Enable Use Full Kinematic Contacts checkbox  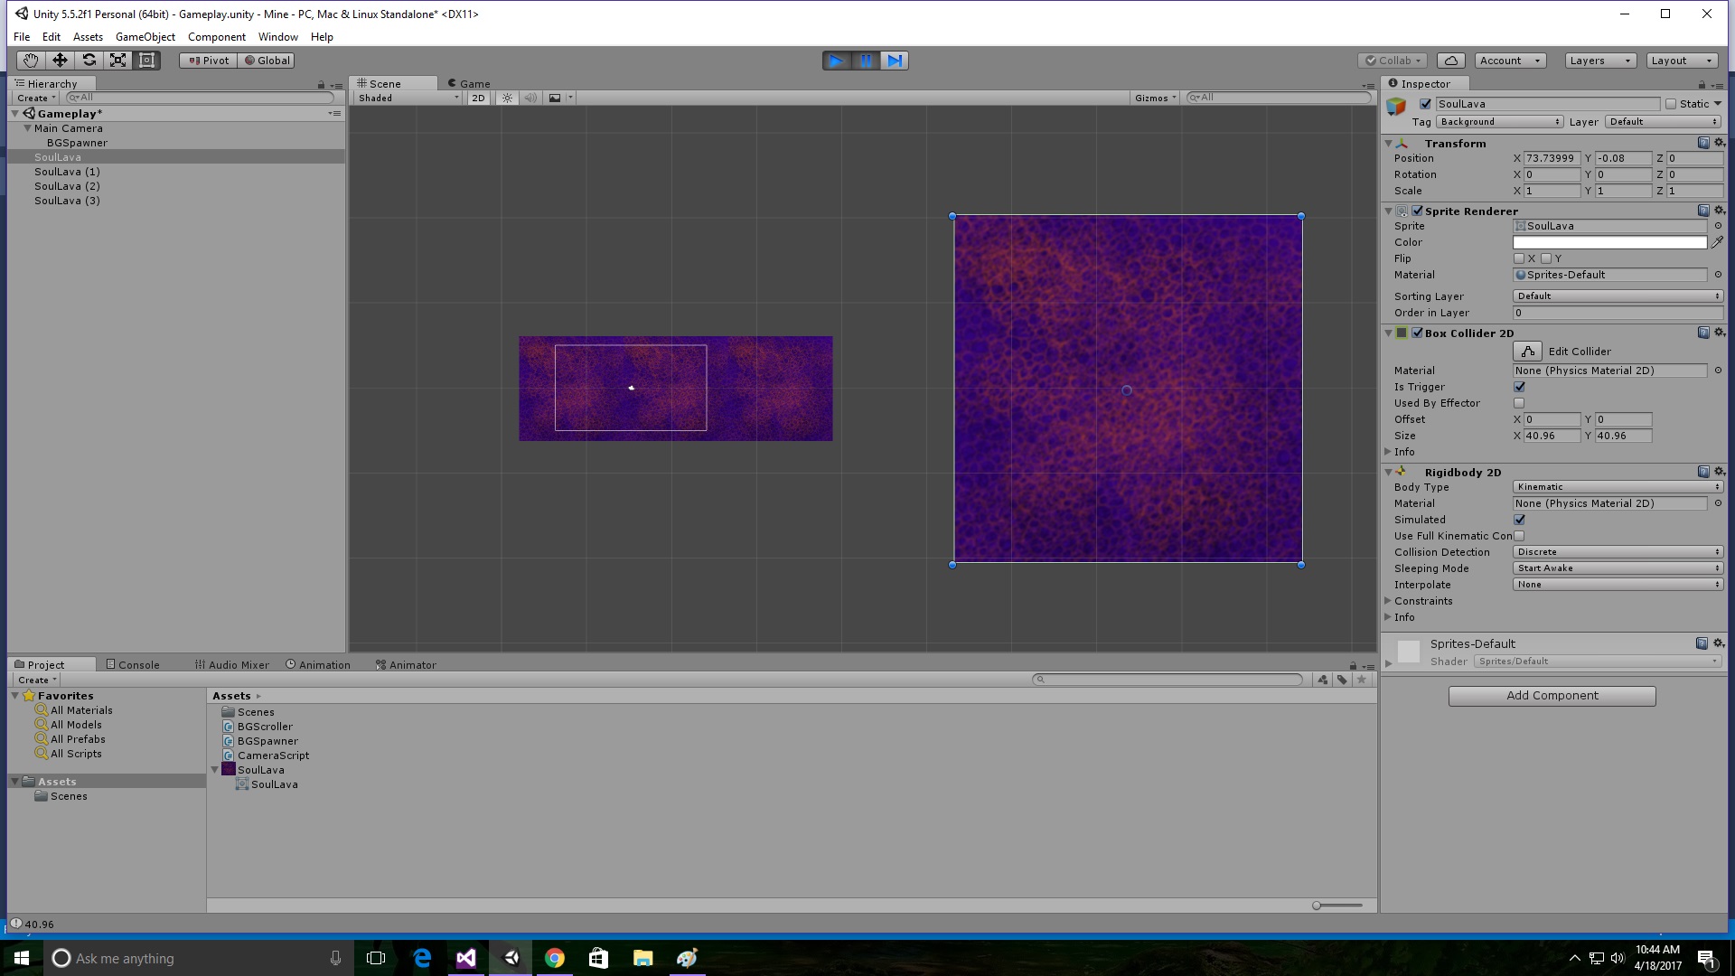1519,535
